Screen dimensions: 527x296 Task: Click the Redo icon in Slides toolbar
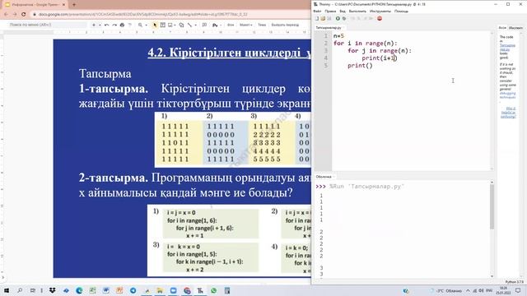[x=114, y=25]
